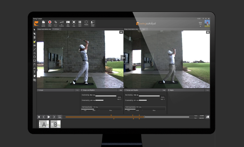Viewport: 244px width, 147px height.
Task: Toggle the link icon between video panes
Action: pos(123,58)
